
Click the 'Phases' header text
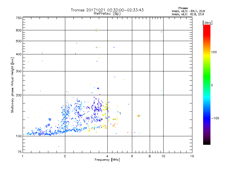coord(183,8)
